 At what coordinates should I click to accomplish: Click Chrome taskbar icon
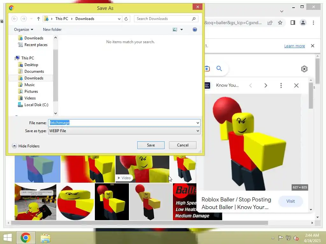25,238
